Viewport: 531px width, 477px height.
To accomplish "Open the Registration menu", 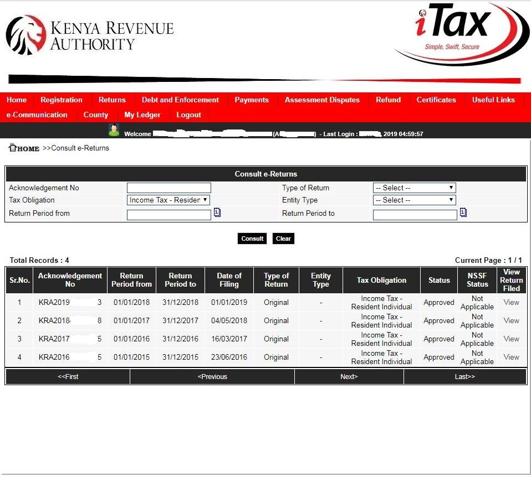I will (62, 100).
